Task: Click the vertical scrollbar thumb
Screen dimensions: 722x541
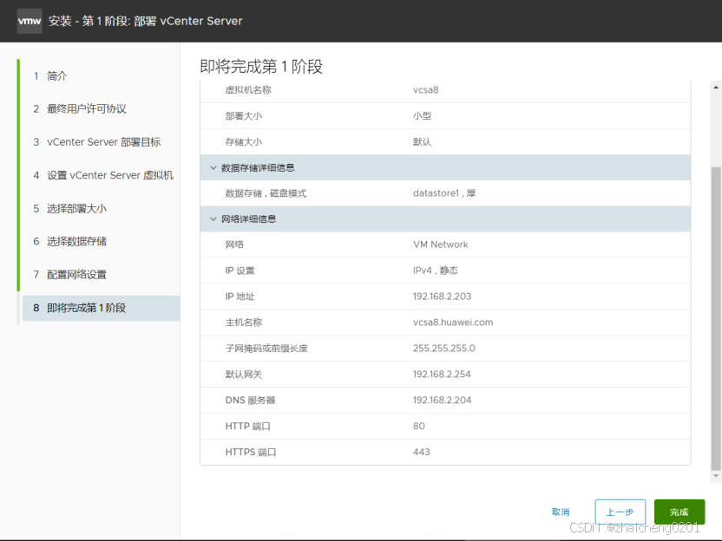Action: click(x=716, y=318)
